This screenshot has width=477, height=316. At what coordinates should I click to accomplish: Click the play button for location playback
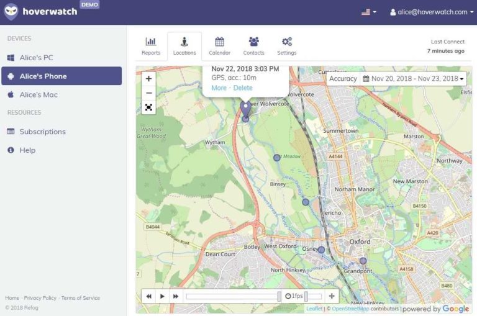(x=162, y=296)
